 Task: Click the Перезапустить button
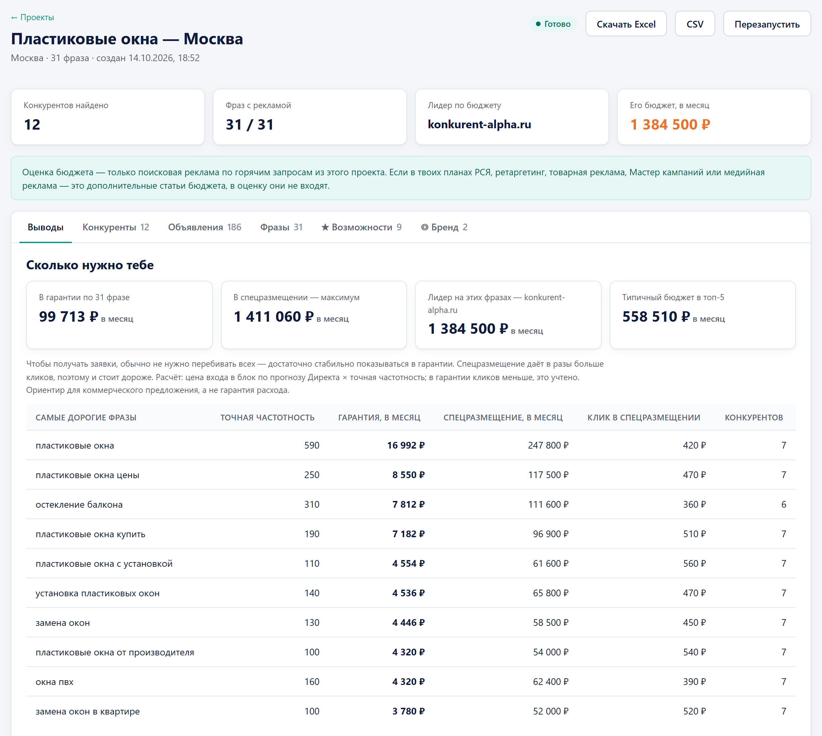click(x=767, y=24)
